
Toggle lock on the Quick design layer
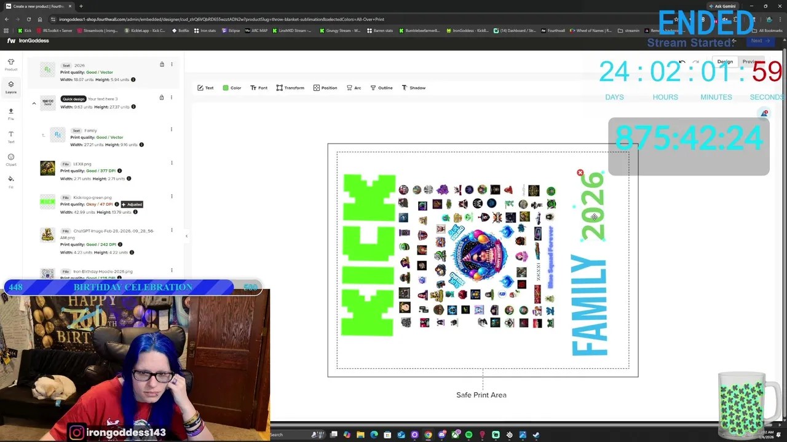coord(162,98)
